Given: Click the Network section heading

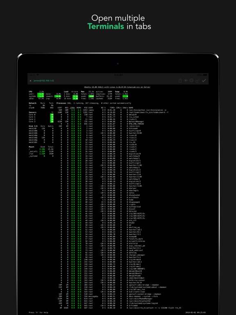Looking at the screenshot, I should [32, 103].
